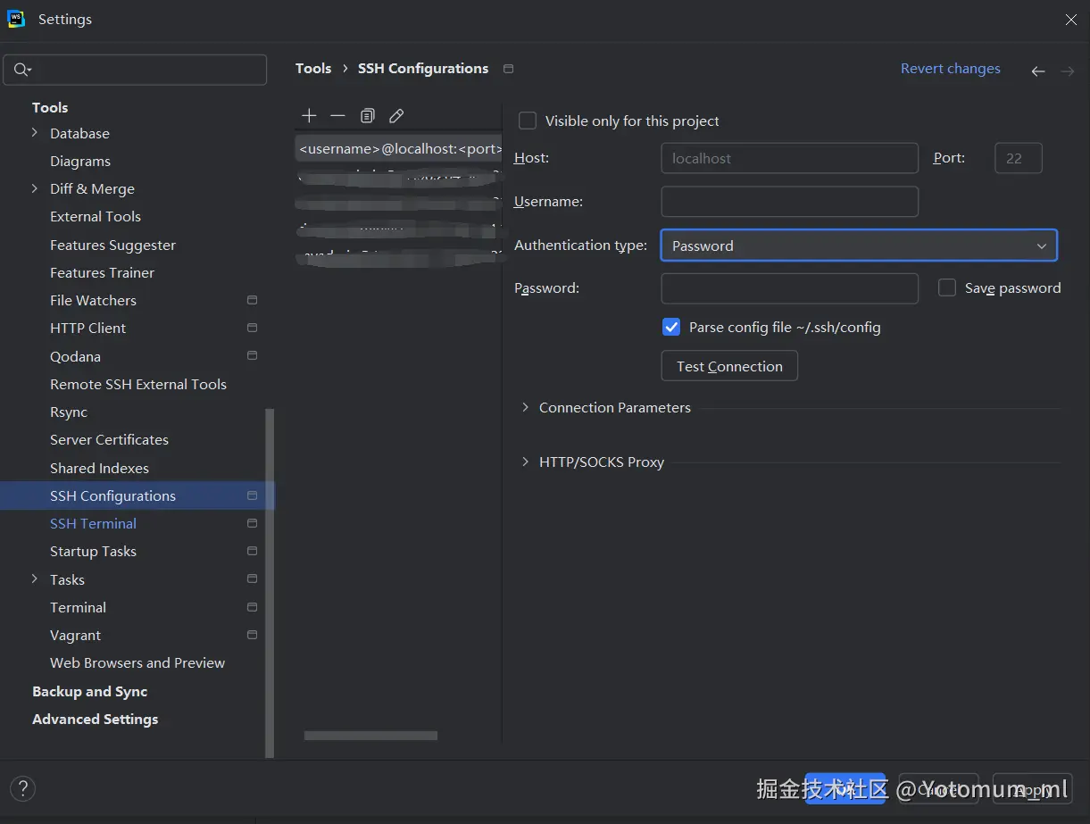Click the Revert changes link
This screenshot has height=824, width=1090.
point(950,69)
